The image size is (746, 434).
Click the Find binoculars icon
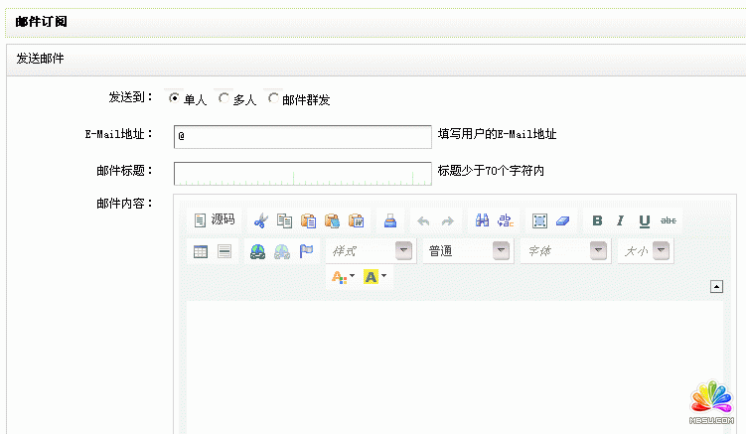tap(482, 220)
